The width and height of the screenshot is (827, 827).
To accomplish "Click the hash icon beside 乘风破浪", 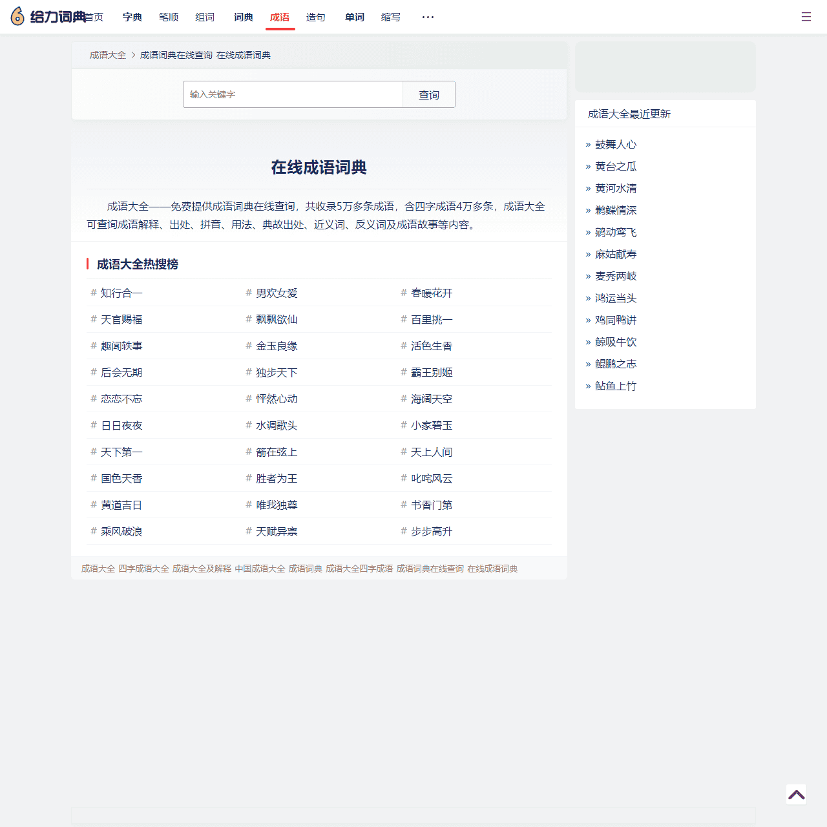I will click(93, 531).
